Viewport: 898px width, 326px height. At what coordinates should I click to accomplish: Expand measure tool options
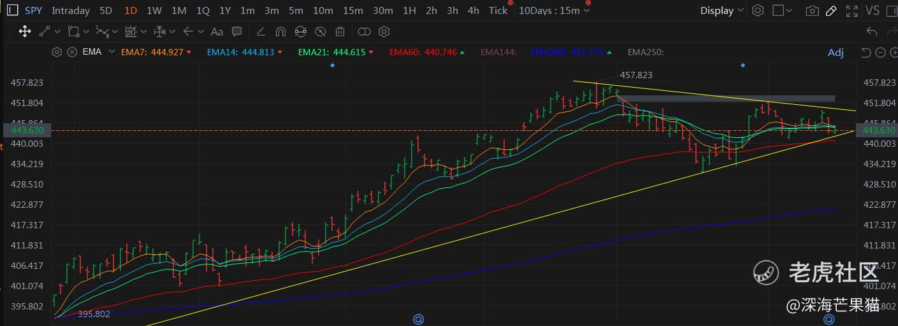pos(173,31)
